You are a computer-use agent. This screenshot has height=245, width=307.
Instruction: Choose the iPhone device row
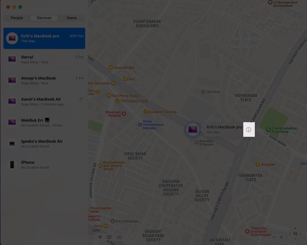coord(44,164)
